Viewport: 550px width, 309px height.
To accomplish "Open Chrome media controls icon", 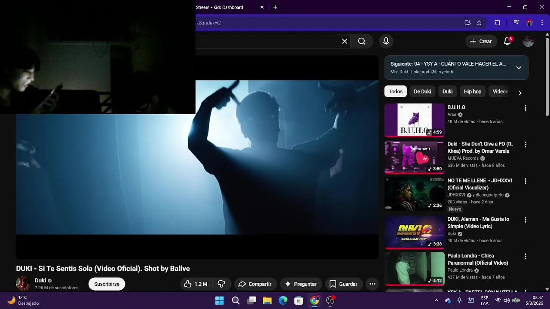I will [516, 23].
